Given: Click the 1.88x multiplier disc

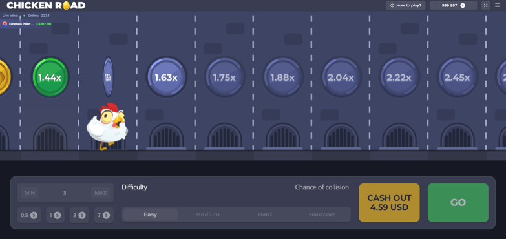Looking at the screenshot, I should click(x=282, y=78).
